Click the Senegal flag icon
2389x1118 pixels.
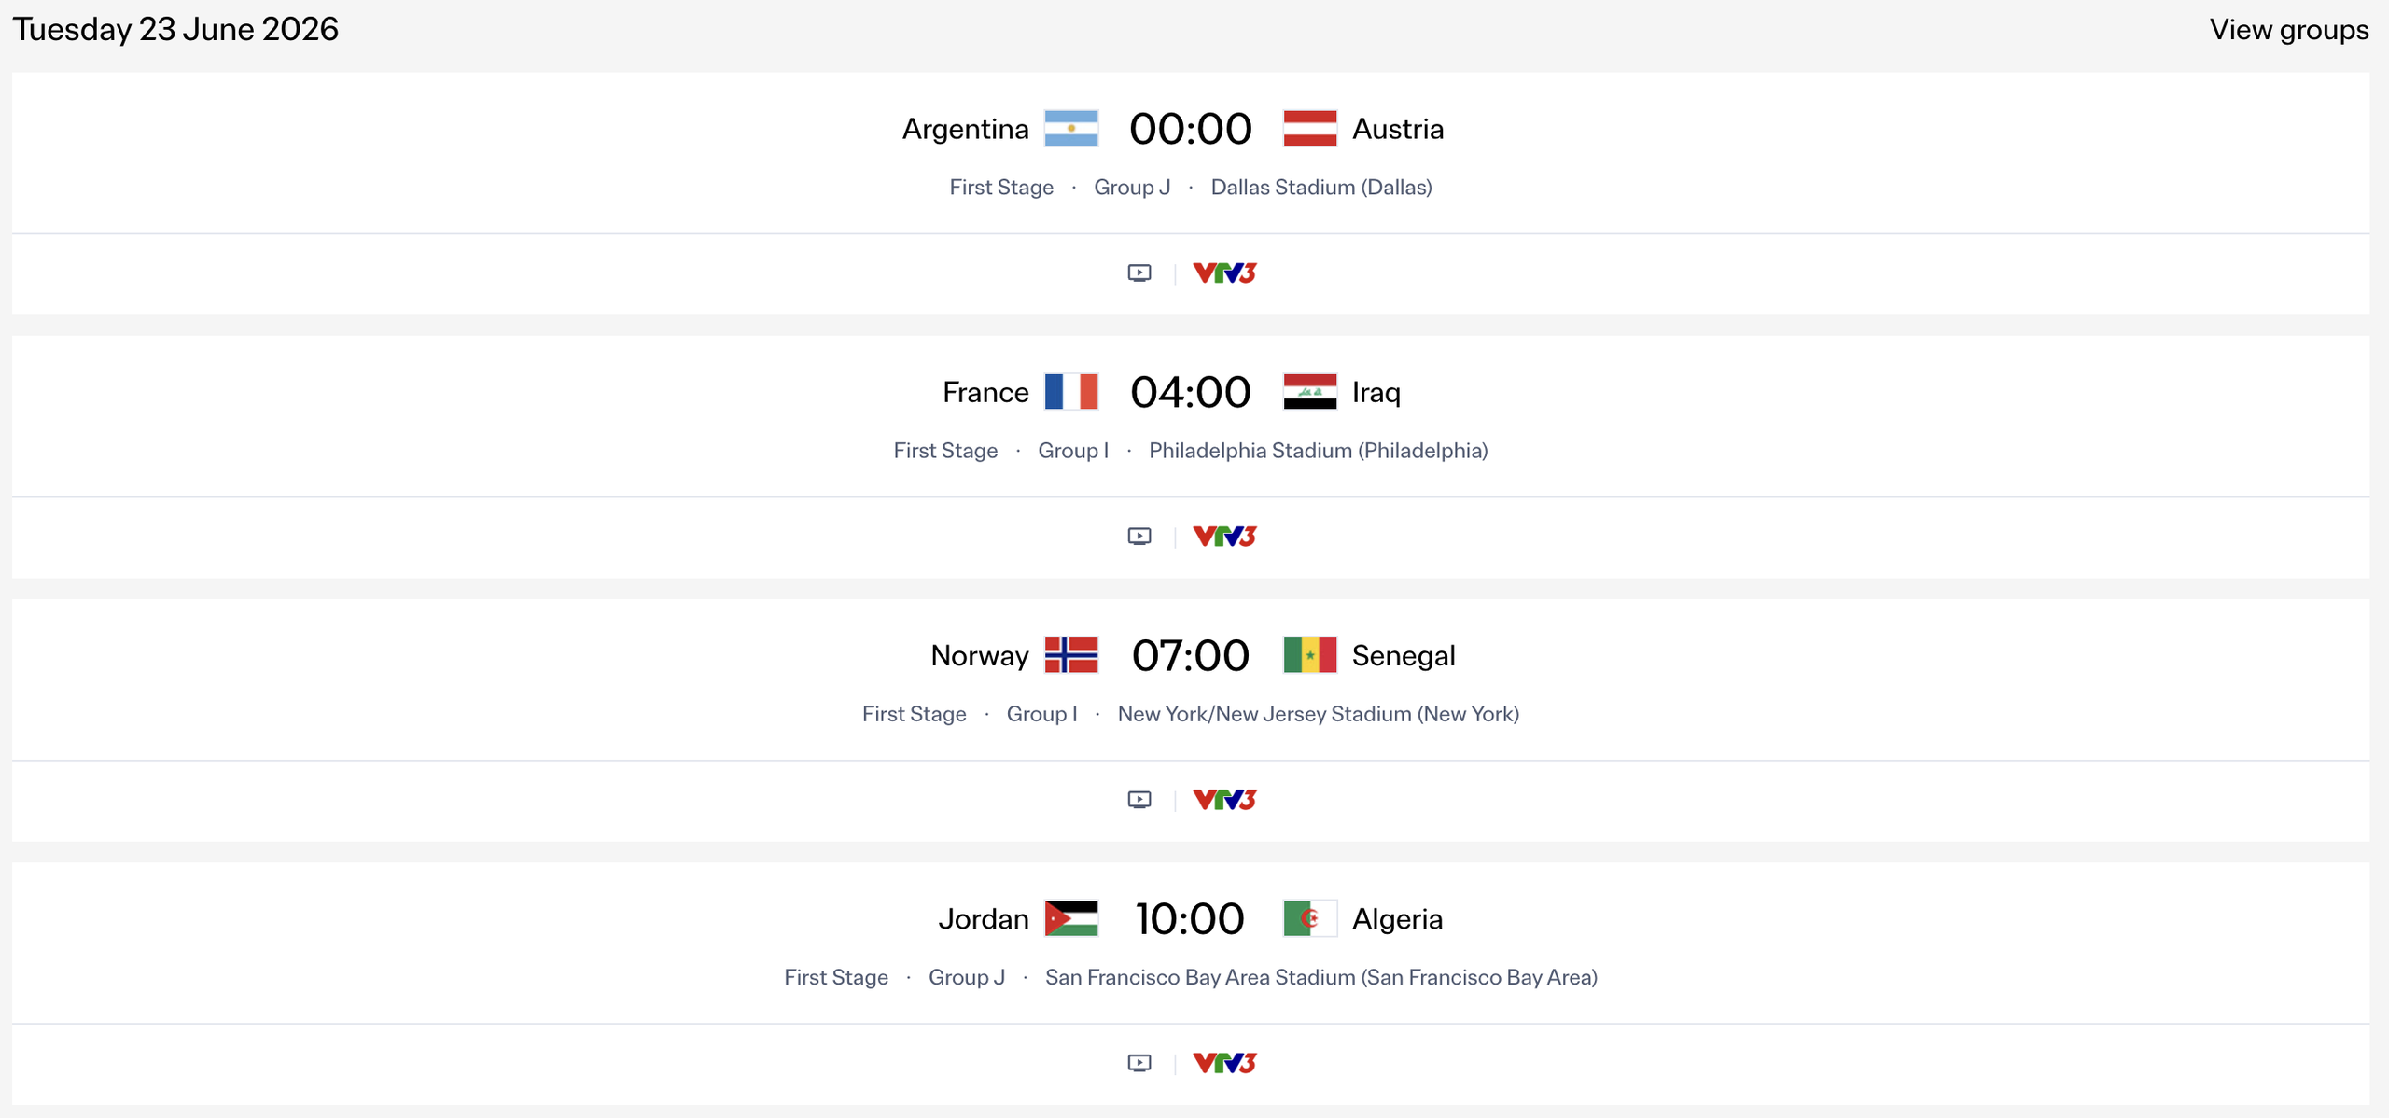pos(1310,655)
